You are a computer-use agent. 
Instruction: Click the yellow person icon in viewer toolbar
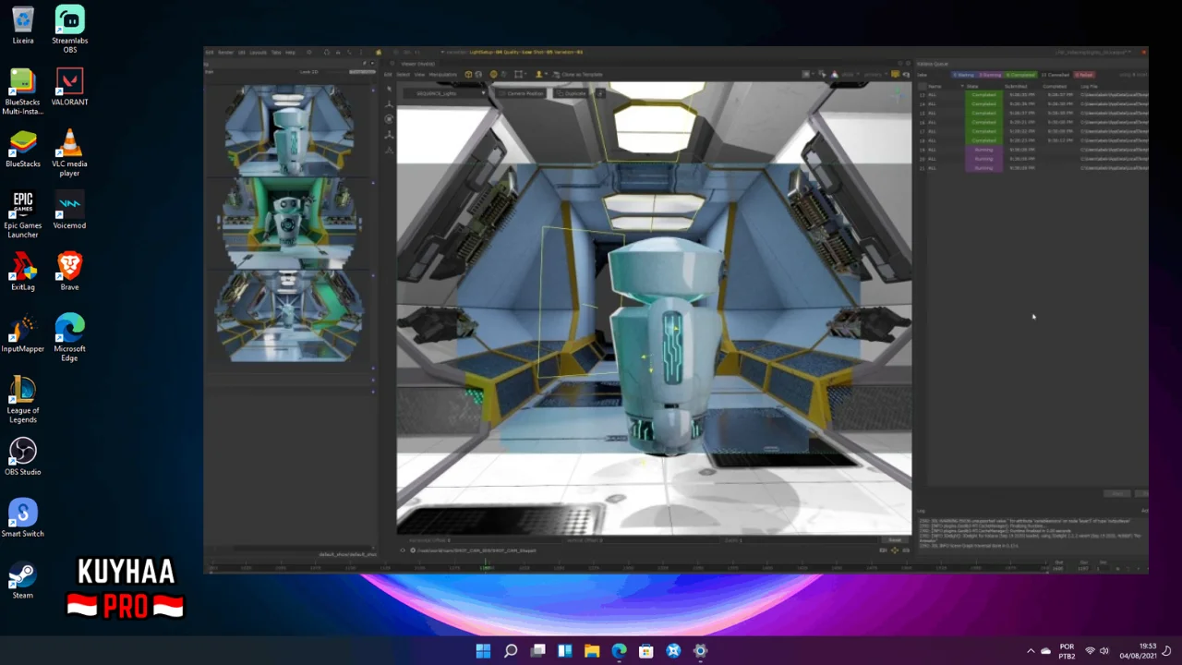pos(538,75)
